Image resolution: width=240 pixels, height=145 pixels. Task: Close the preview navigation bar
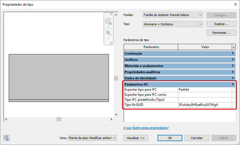click(111, 14)
